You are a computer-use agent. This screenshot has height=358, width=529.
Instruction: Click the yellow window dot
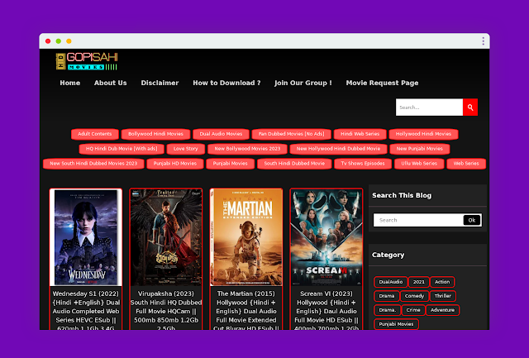point(69,41)
